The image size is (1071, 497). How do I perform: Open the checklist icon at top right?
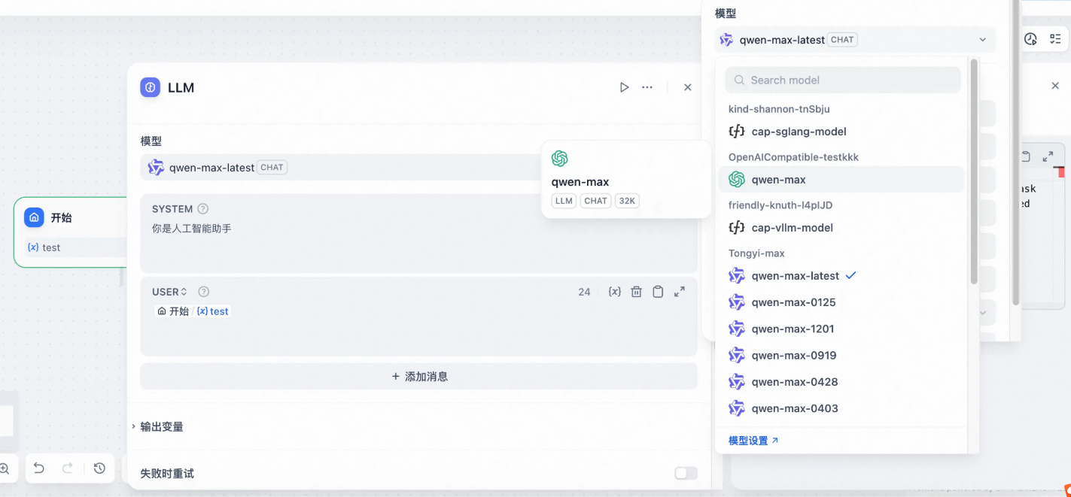[1055, 39]
